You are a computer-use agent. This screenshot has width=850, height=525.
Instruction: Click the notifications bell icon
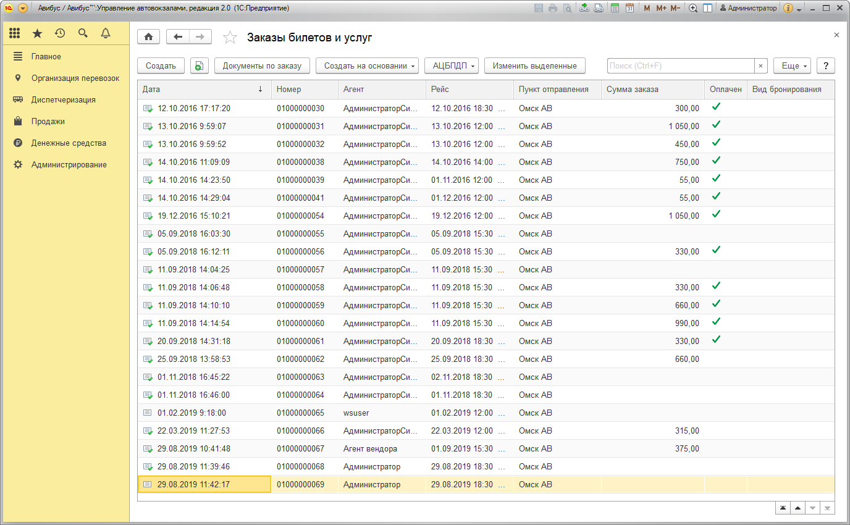click(106, 33)
